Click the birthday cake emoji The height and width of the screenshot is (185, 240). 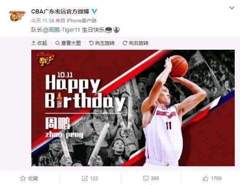coord(109,30)
